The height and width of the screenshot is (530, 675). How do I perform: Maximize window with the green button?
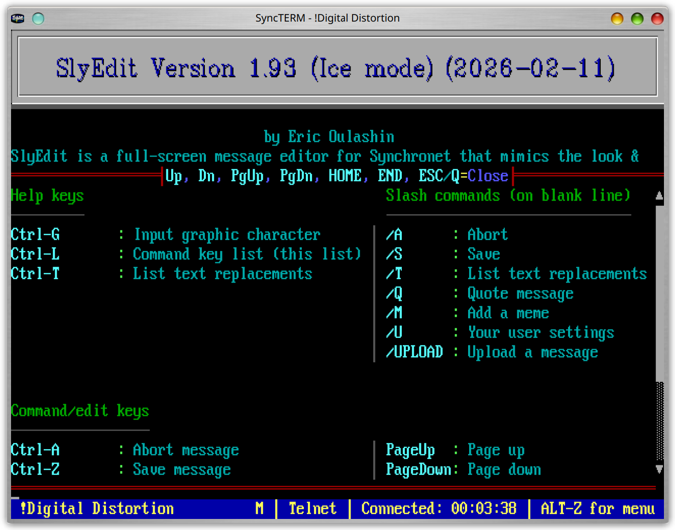pyautogui.click(x=637, y=19)
